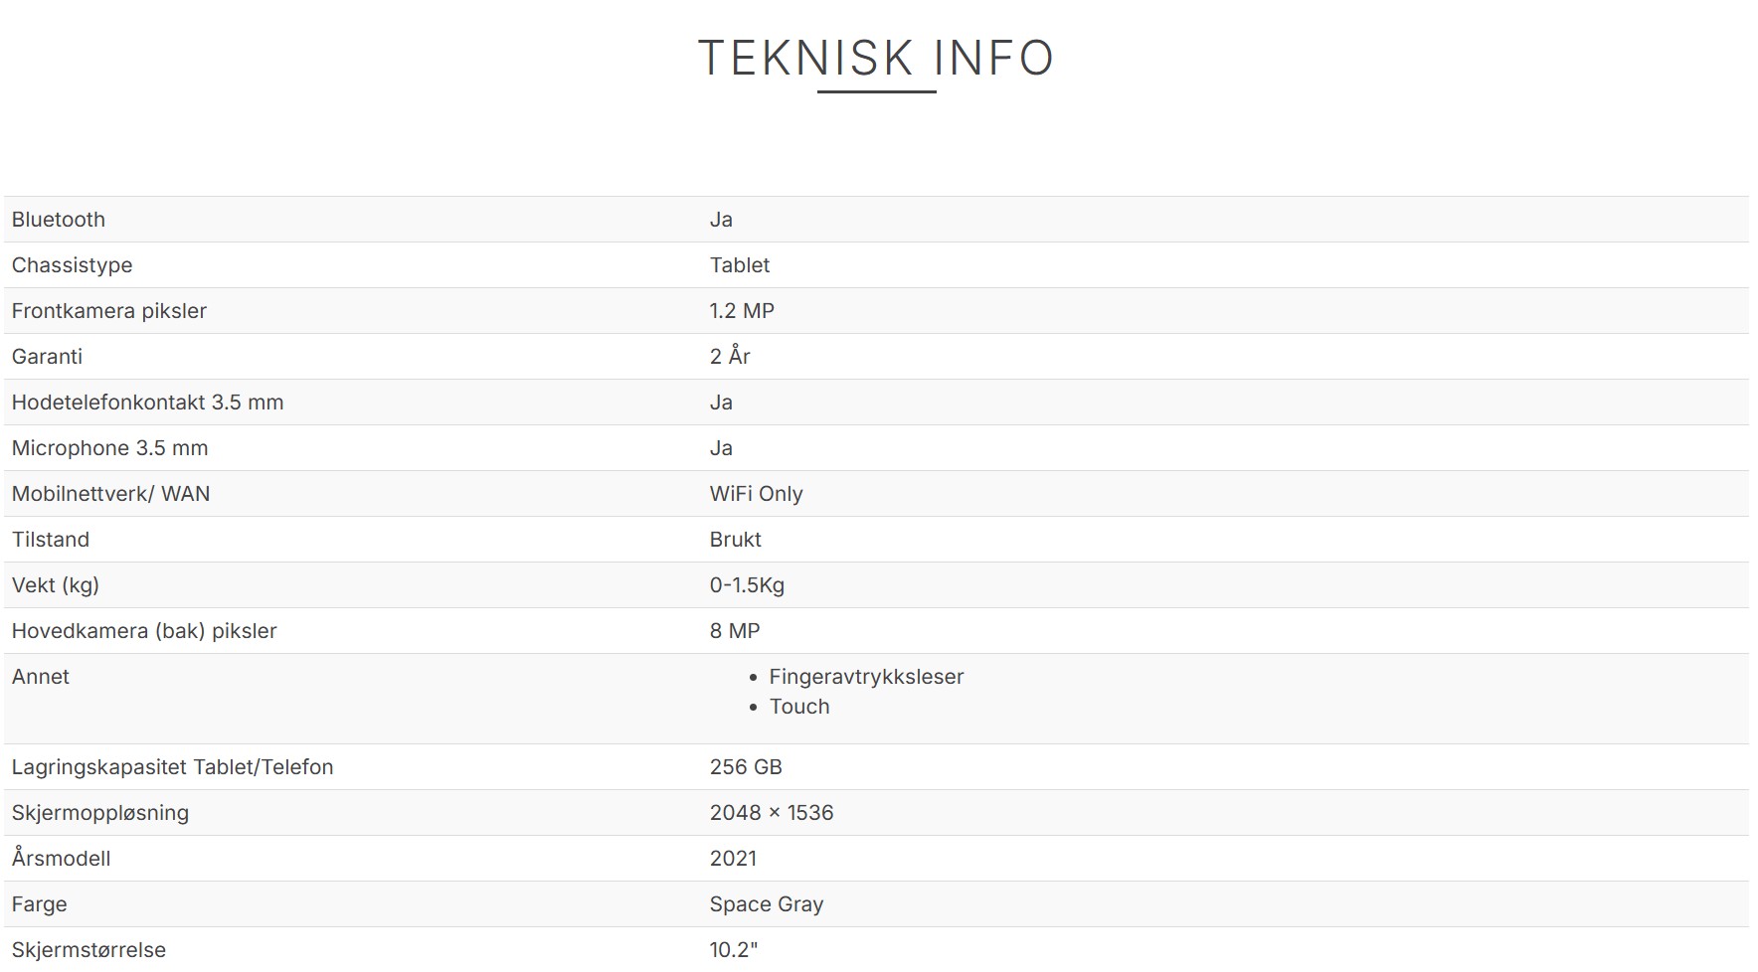Screen dimensions: 1758x972
Task: Click the WiFi Only value
Action: (756, 494)
